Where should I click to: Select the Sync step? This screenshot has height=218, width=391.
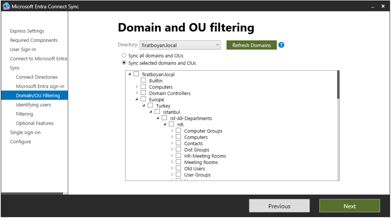point(15,68)
